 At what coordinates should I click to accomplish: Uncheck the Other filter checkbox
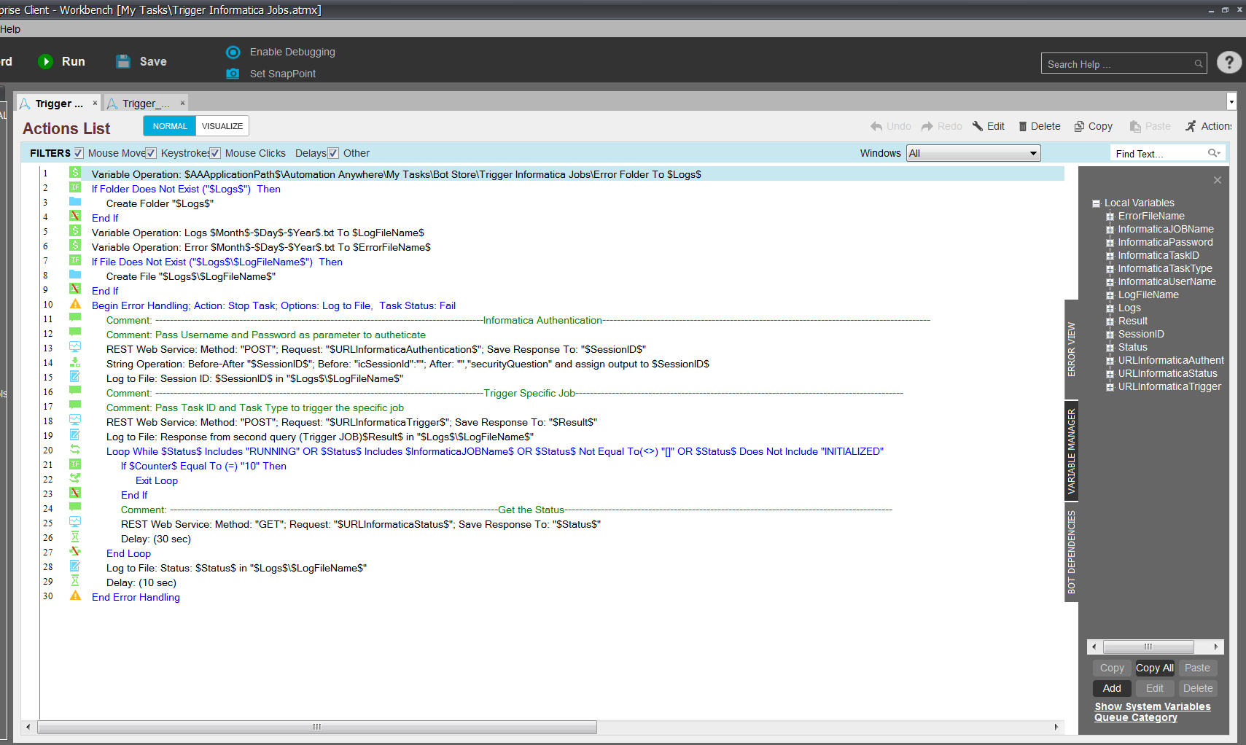pyautogui.click(x=333, y=153)
